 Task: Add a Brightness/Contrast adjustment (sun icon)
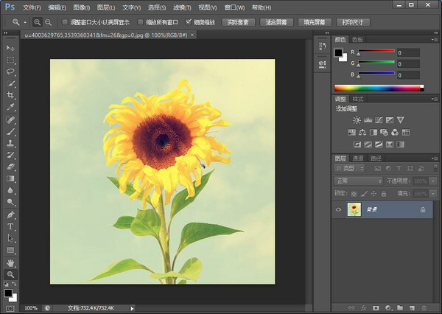coord(357,120)
